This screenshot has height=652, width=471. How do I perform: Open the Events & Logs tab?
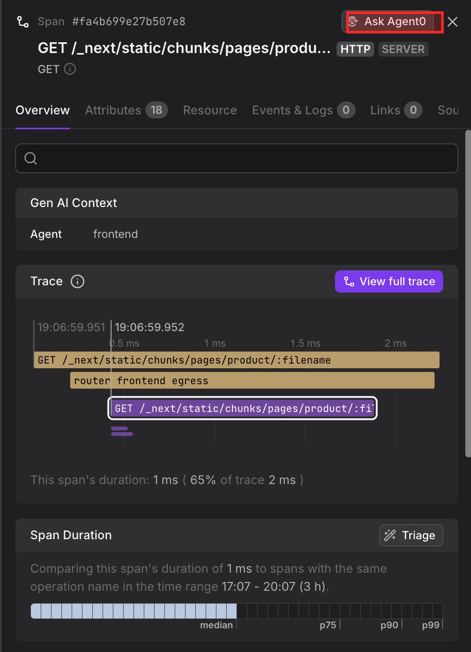(x=304, y=110)
